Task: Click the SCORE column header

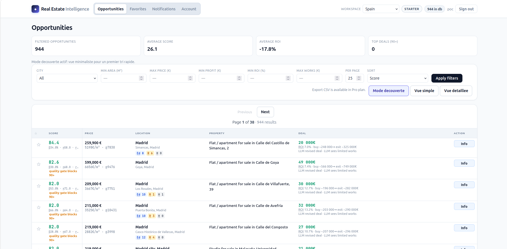Action: (53, 133)
